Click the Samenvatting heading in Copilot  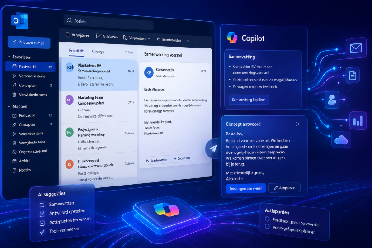tap(242, 57)
